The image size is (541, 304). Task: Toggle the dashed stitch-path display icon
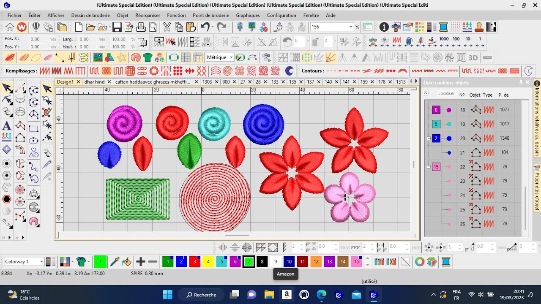(60, 57)
